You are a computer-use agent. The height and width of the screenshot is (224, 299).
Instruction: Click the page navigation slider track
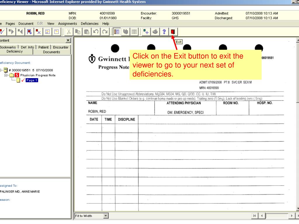(x=277, y=216)
